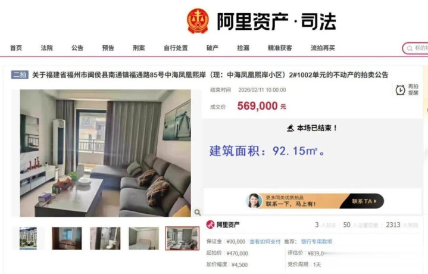Screen dimensions: 428x274
Task: Click the customer service avatar in the banner
Action: click(x=254, y=201)
